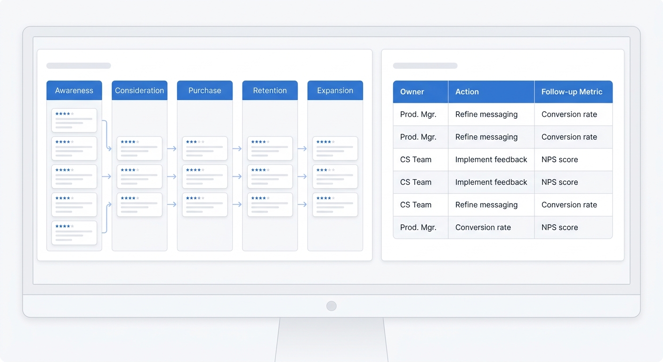Image resolution: width=663 pixels, height=362 pixels.
Task: Click the round button on monitor bezel
Action: (331, 306)
